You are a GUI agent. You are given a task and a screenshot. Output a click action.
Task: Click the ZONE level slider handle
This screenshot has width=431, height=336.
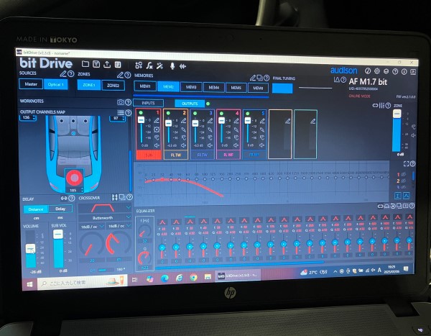point(397,114)
